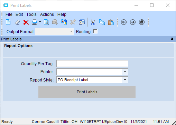176x125 pixels.
Task: Click the Quantity Per Tag input field
Action: click(92, 64)
